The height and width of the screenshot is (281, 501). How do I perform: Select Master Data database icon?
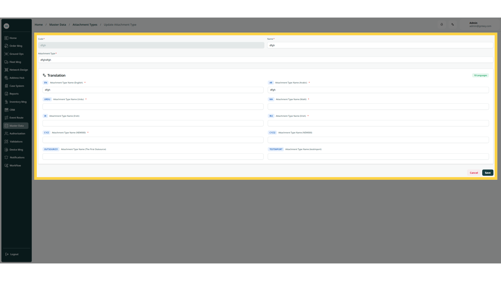6,126
